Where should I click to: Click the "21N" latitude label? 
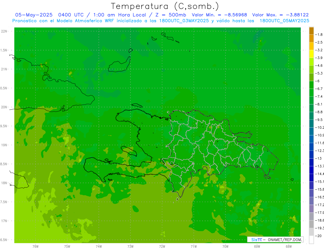[x=4, y=69]
